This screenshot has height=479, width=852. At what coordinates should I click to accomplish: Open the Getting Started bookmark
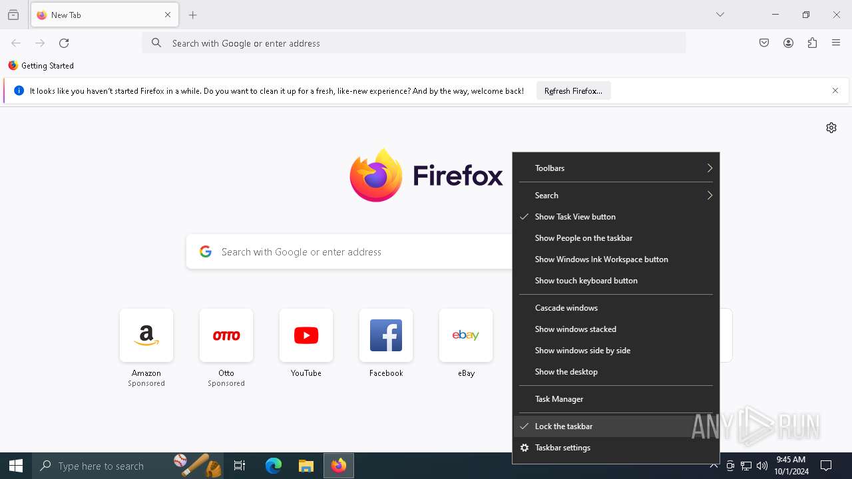pos(41,66)
